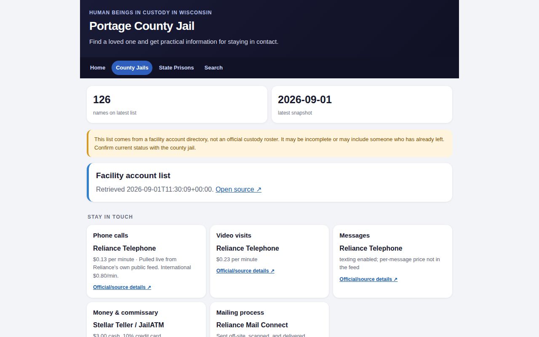
Task: Click 'Reliance Telephone' in the Messages card
Action: [x=371, y=249]
